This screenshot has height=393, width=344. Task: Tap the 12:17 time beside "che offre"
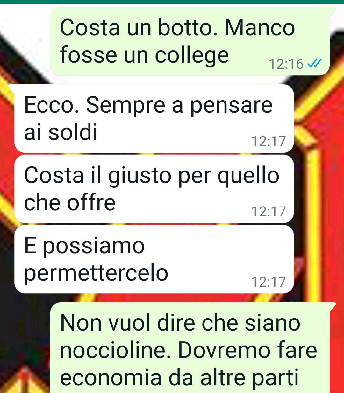pos(269,212)
